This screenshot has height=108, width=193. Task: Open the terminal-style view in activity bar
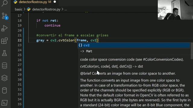(x=5, y=103)
